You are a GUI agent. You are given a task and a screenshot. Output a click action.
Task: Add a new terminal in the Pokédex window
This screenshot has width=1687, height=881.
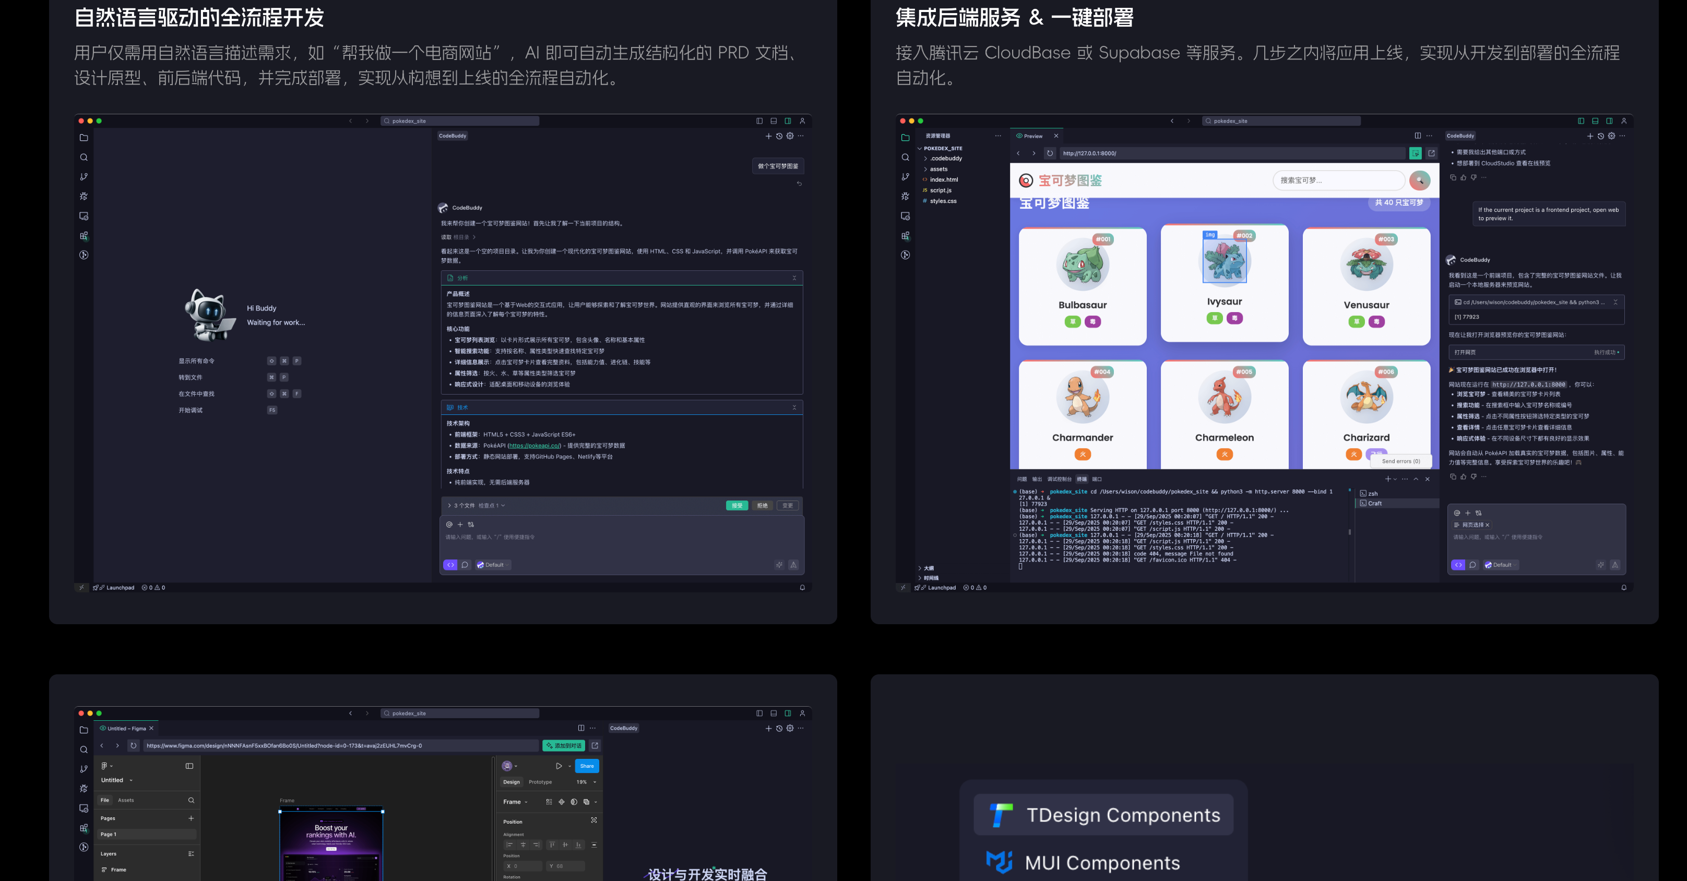pyautogui.click(x=1388, y=479)
